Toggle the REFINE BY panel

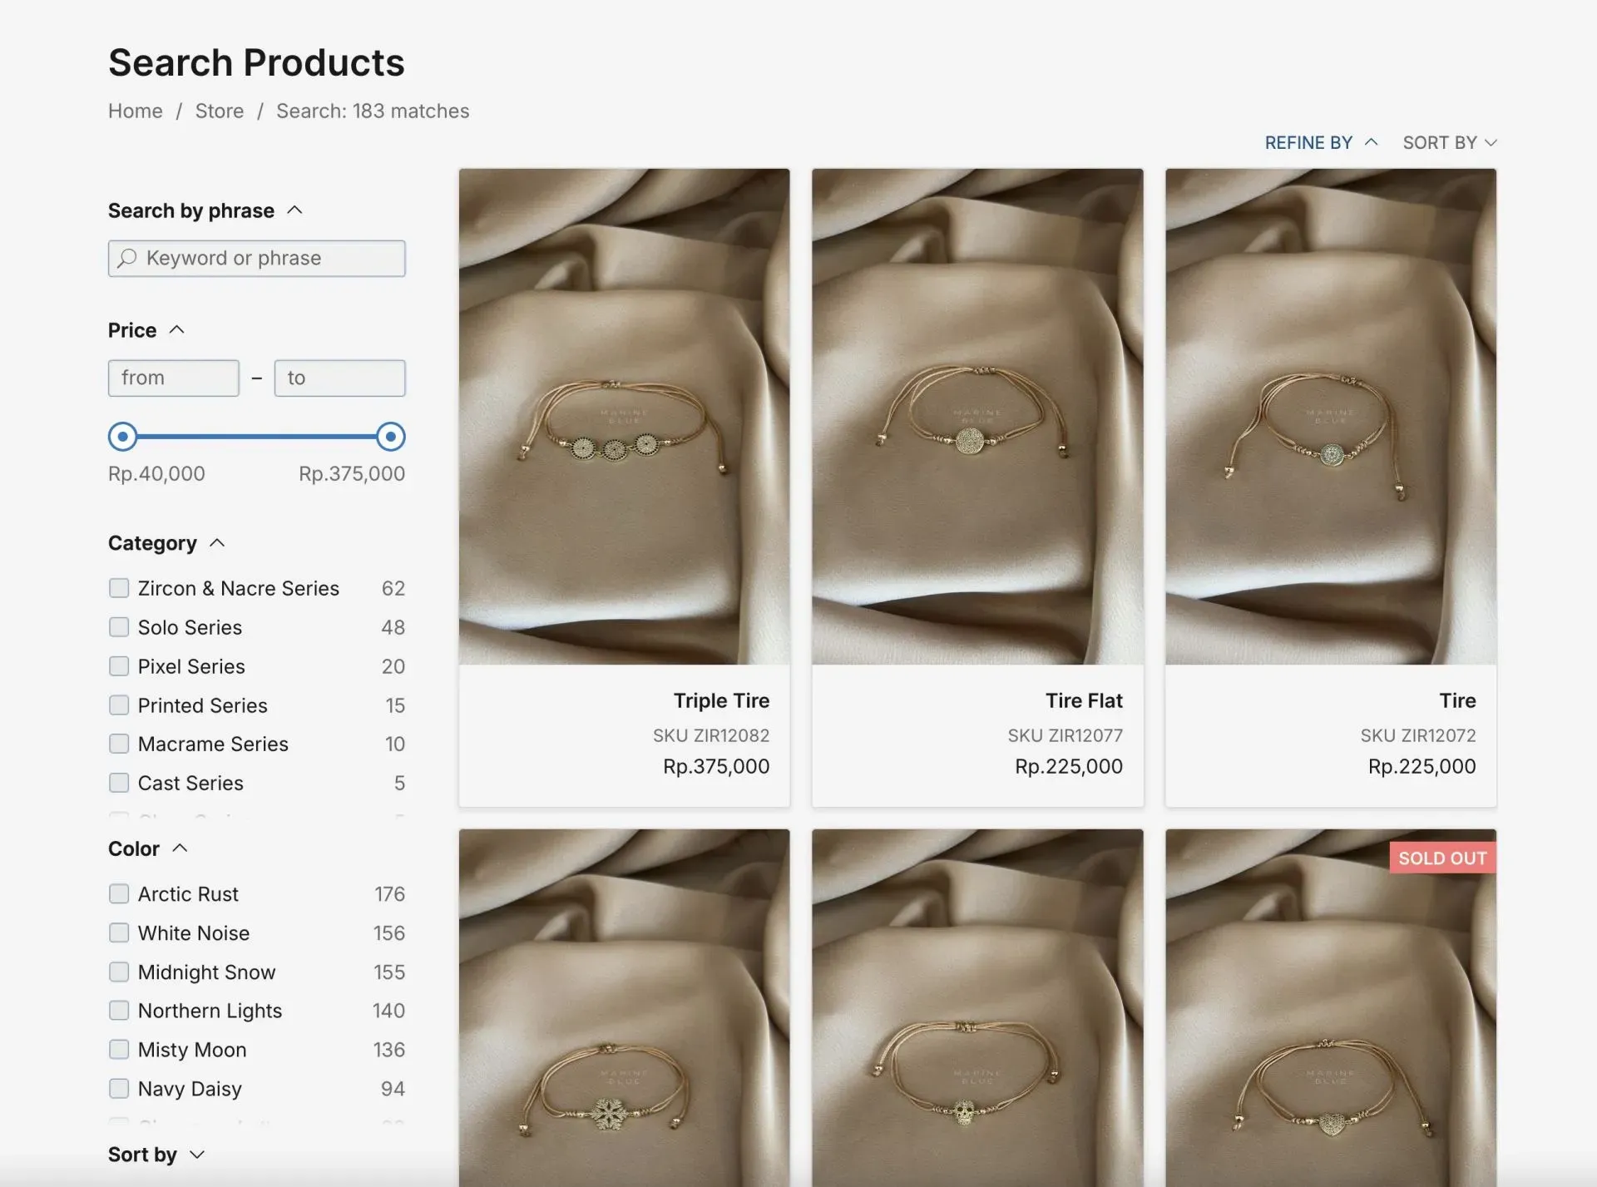(1322, 143)
